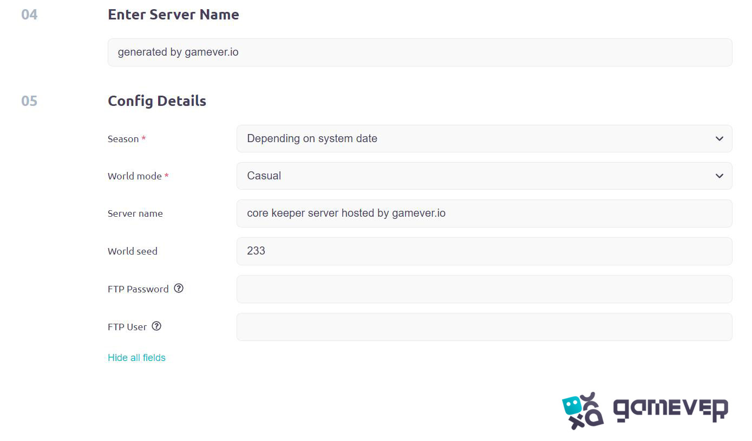Click the 'Config Details' section heading
Screen dimensions: 752x441
tap(157, 101)
